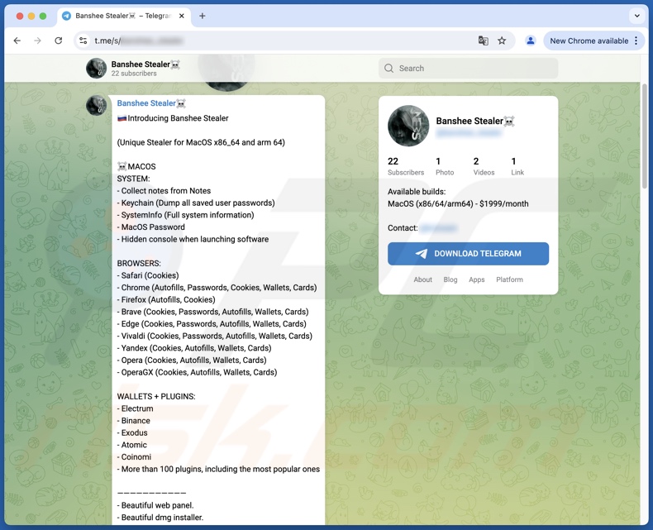This screenshot has height=530, width=653.
Task: Click 'Keychain (Dump all saved user passwords)' line
Action: [x=196, y=203]
